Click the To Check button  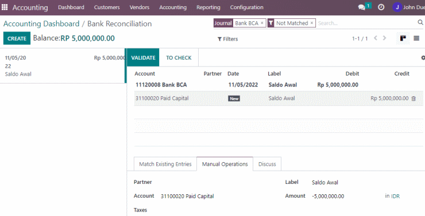[179, 58]
